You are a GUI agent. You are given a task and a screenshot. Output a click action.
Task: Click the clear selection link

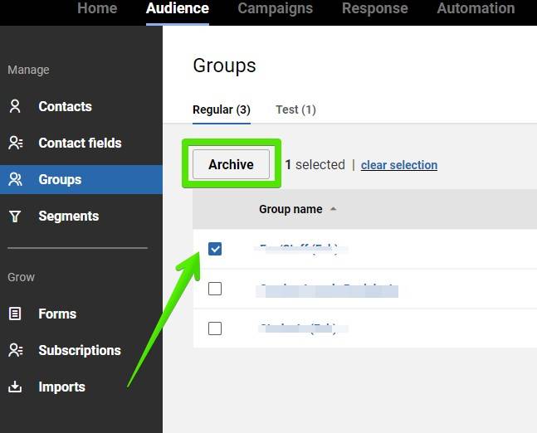coord(399,165)
